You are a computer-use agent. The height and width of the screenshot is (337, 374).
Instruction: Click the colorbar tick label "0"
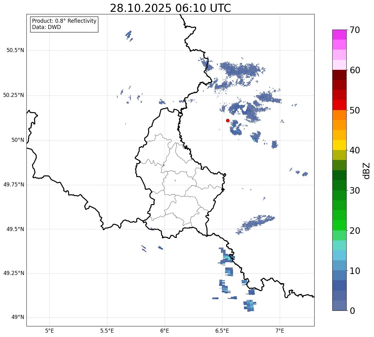(353, 311)
